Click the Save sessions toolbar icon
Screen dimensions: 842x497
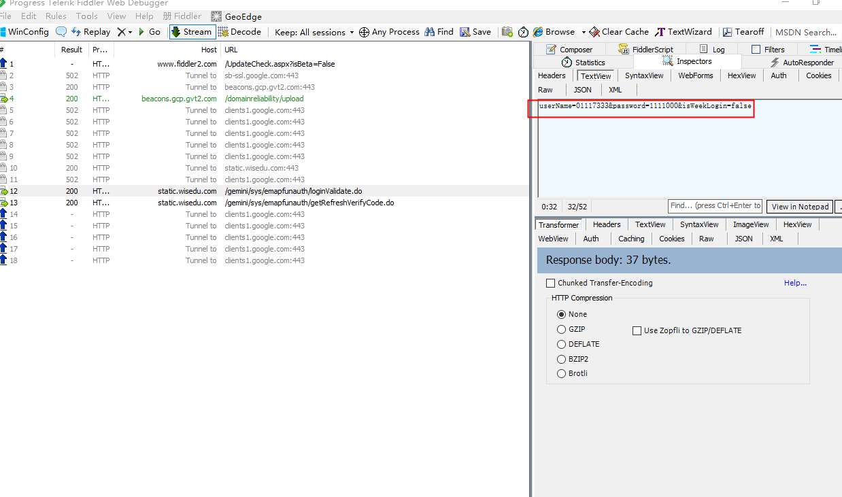click(x=475, y=32)
